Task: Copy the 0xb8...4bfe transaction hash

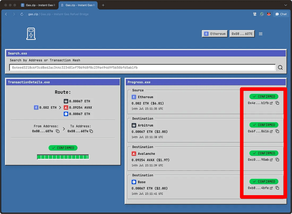Action: click(277, 188)
